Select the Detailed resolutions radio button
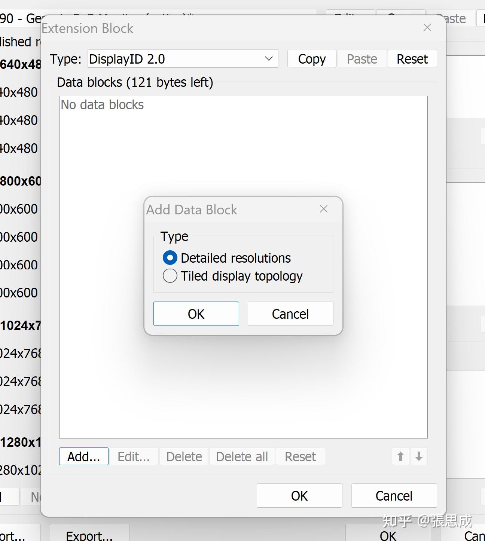The width and height of the screenshot is (485, 541). [x=170, y=258]
